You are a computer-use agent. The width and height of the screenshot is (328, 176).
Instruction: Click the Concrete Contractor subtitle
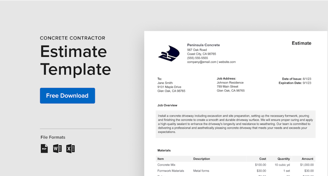73,38
